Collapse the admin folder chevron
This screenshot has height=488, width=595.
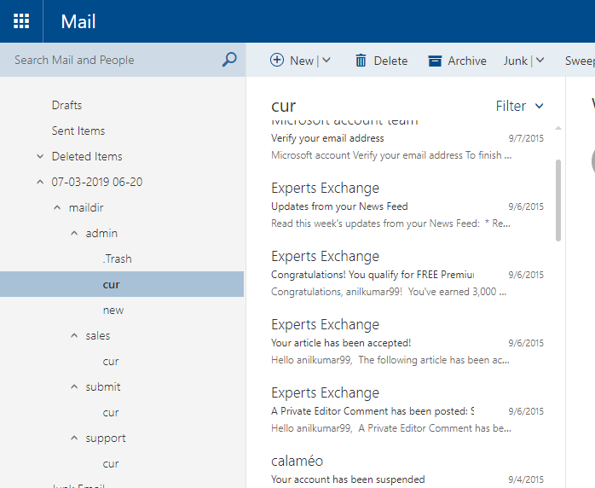(74, 233)
